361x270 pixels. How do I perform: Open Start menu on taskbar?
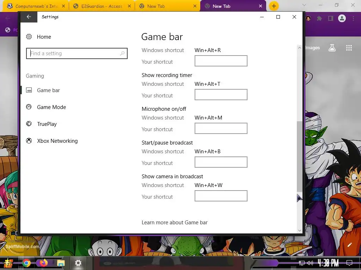click(8, 263)
